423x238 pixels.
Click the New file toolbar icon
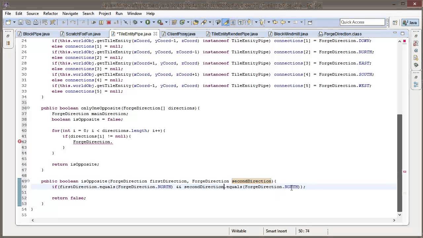click(8, 22)
